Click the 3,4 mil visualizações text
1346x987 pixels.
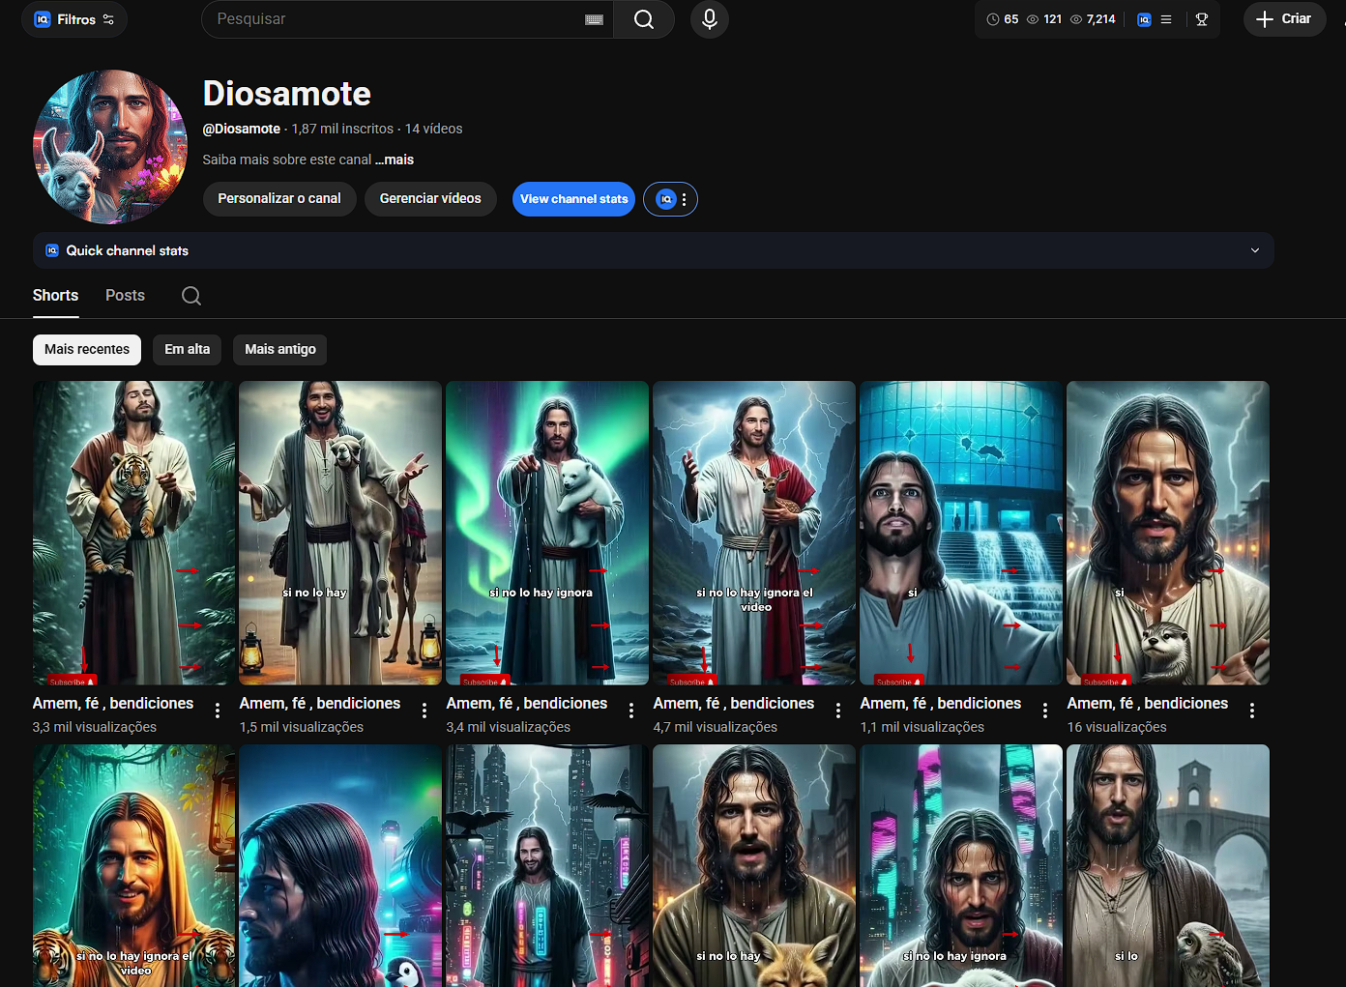pyautogui.click(x=509, y=727)
